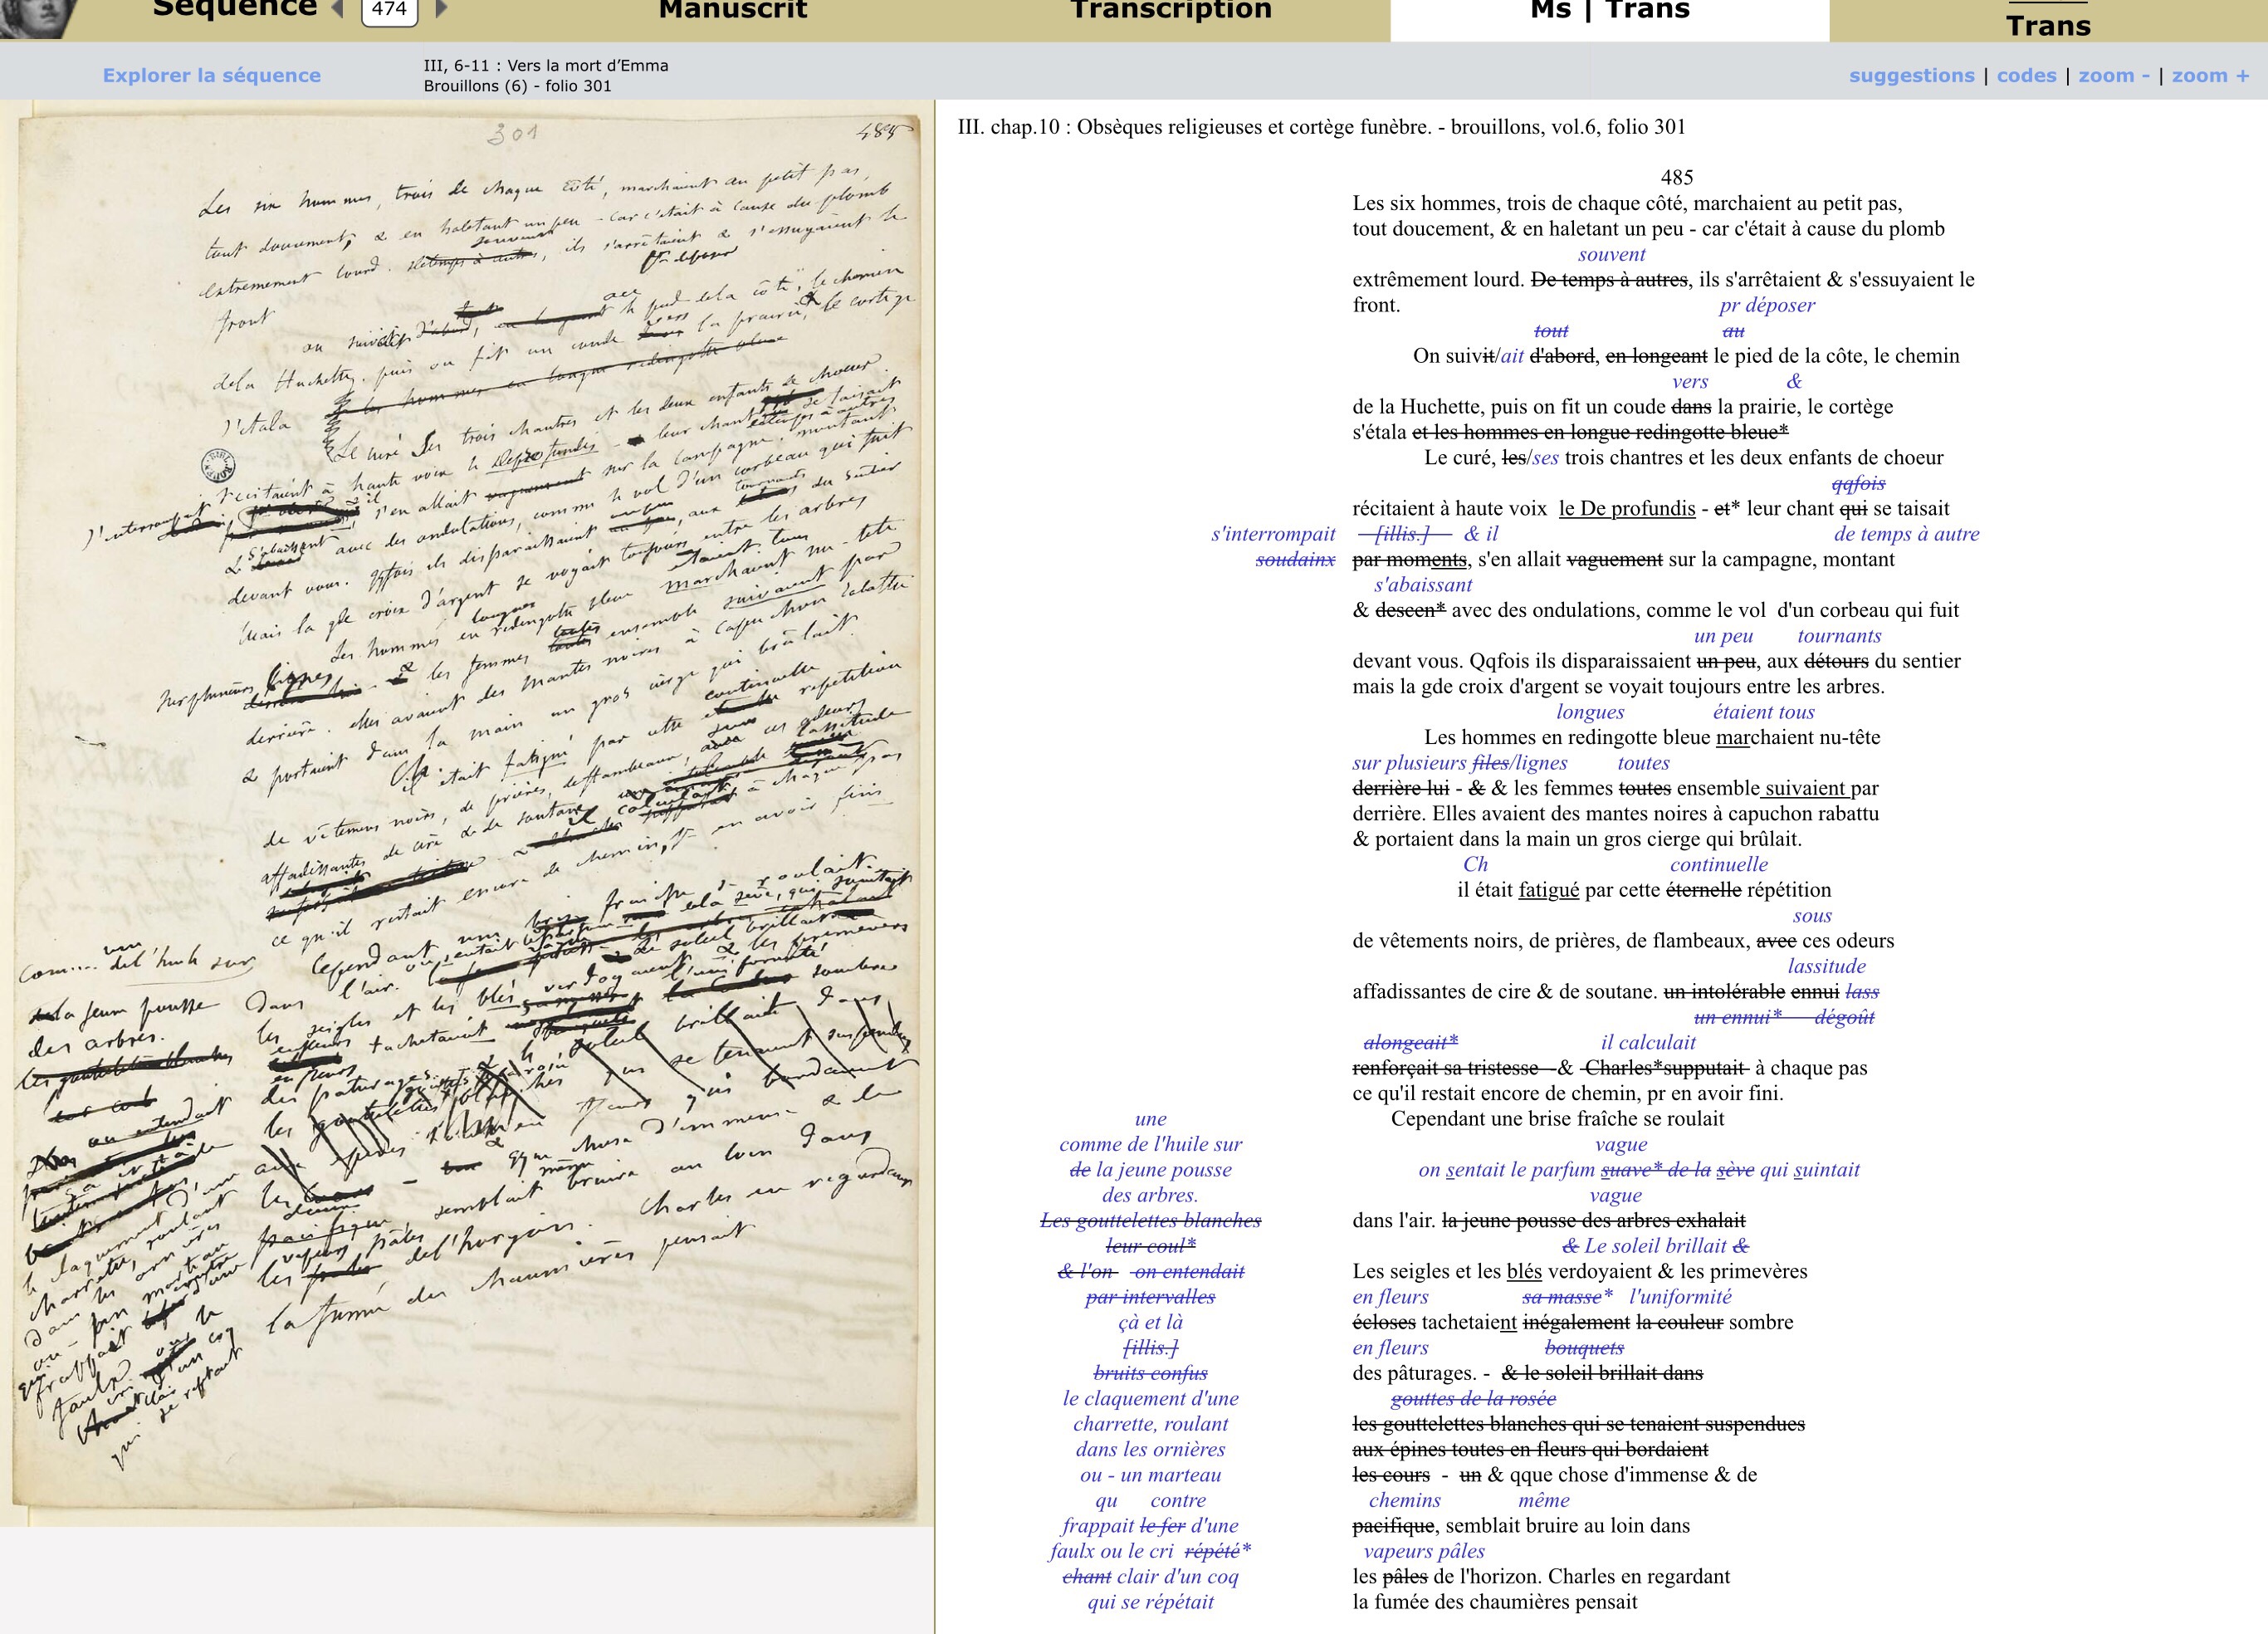Open the Séquence heading tab
The image size is (2268, 1634).
[x=235, y=9]
